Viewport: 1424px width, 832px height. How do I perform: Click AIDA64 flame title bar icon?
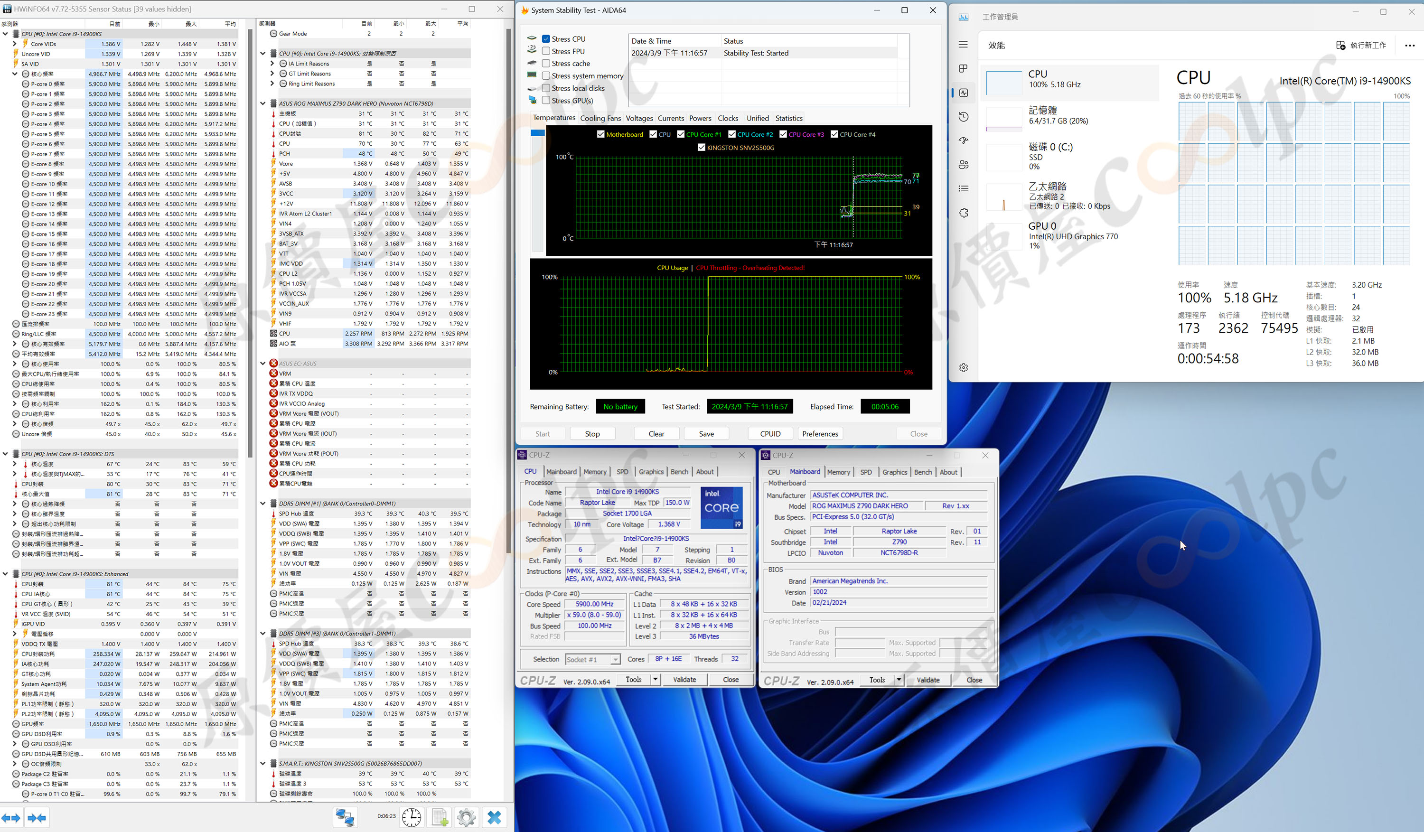pyautogui.click(x=525, y=10)
